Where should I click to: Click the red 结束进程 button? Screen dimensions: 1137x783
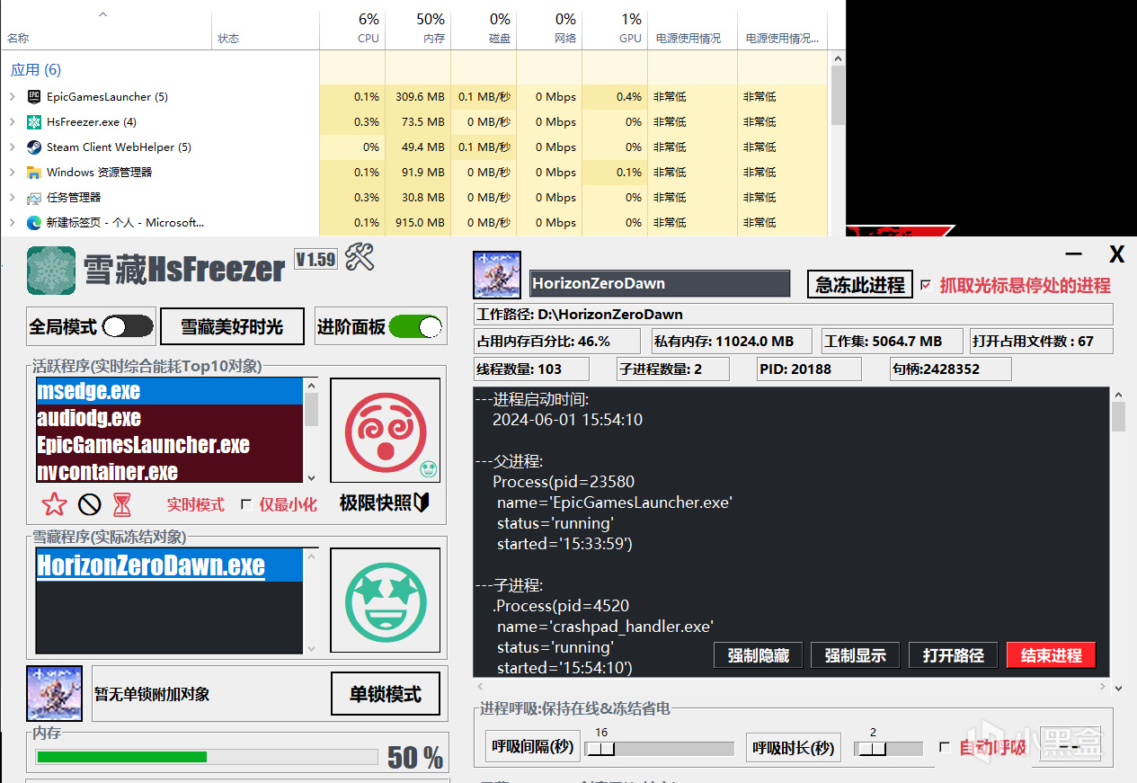[x=1051, y=655]
